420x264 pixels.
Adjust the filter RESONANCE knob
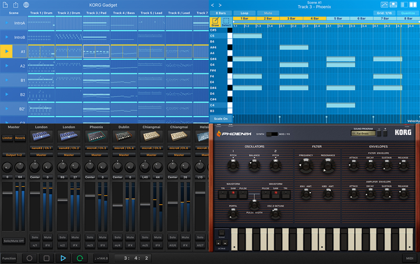328,165
